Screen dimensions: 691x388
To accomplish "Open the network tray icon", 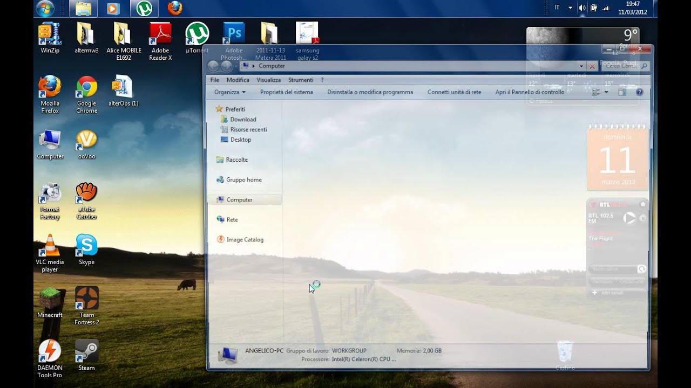I will pyautogui.click(x=606, y=8).
